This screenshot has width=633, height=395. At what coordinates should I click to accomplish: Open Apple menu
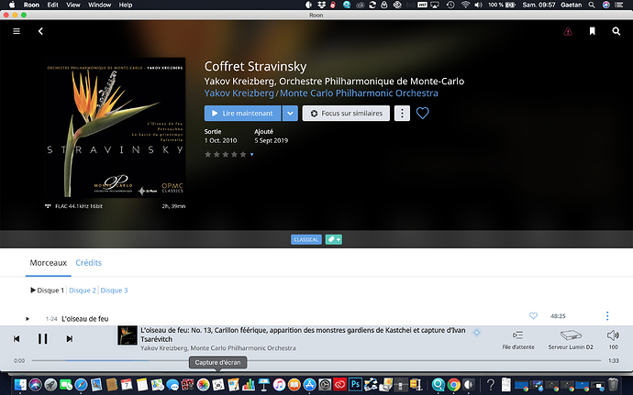pos(11,5)
